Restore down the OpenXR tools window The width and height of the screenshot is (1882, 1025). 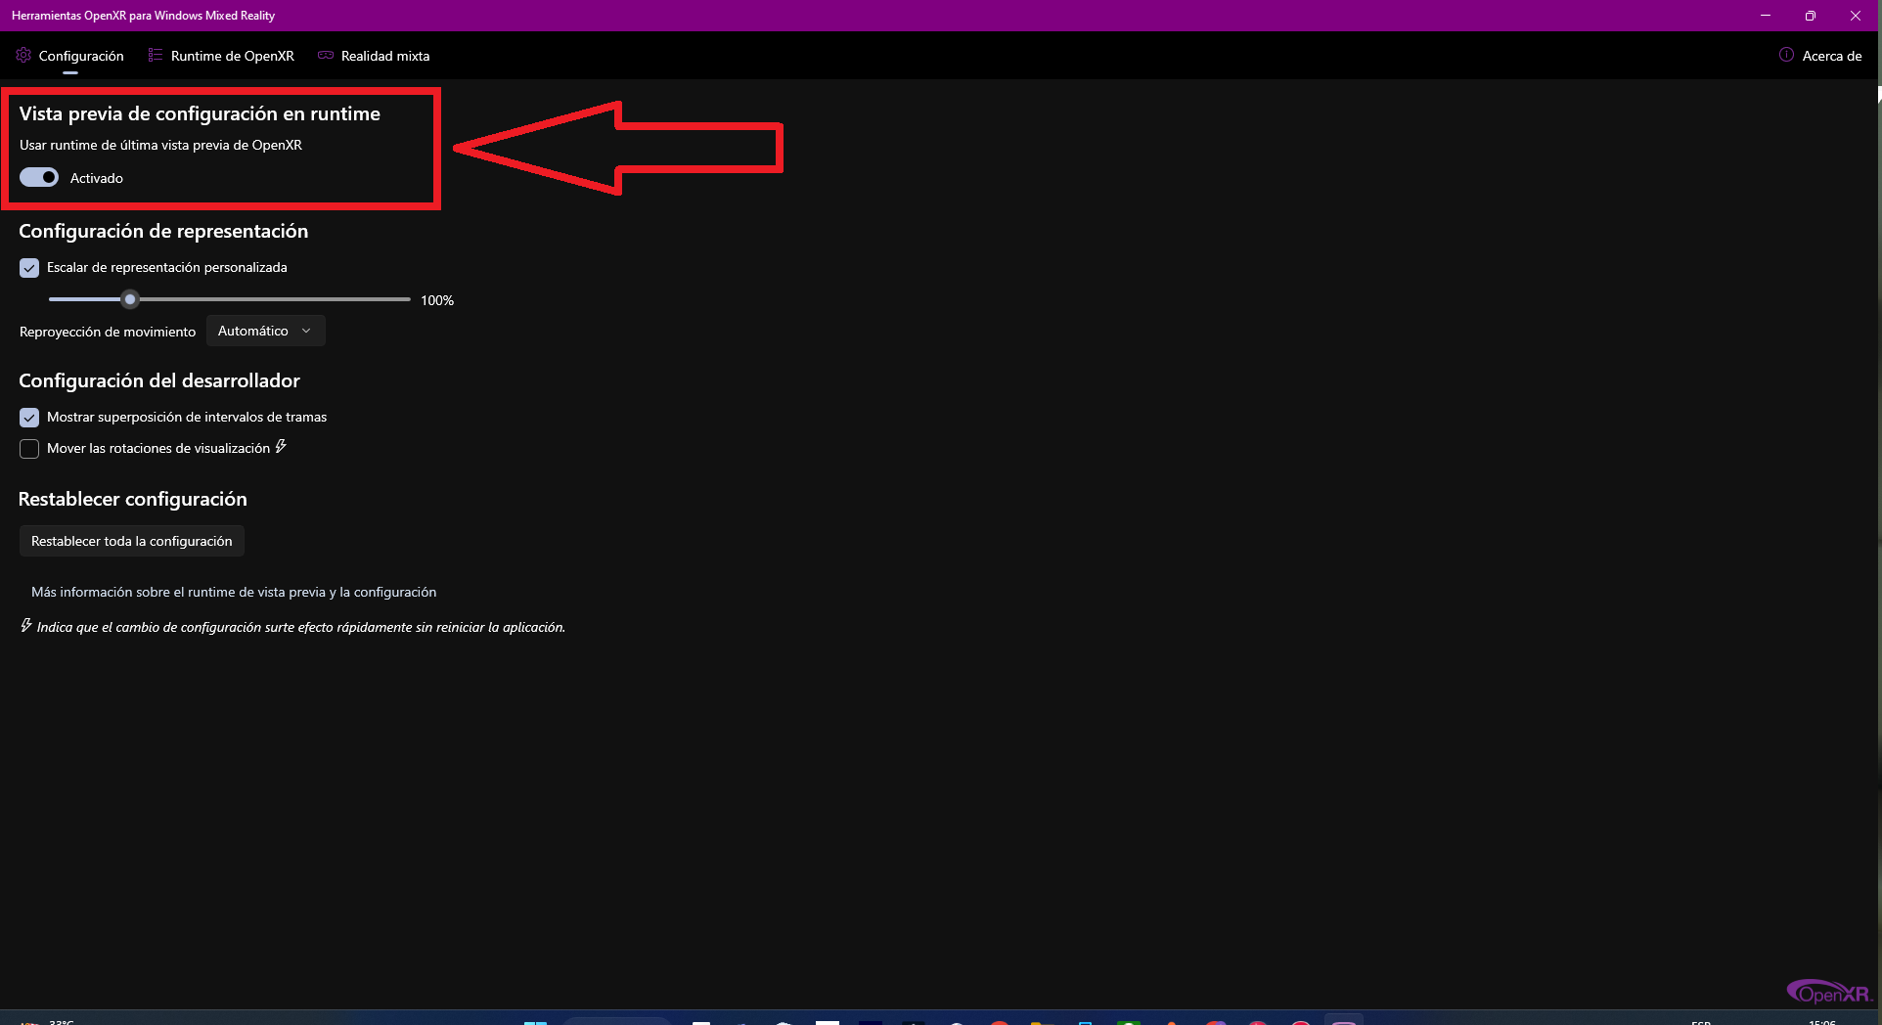click(x=1811, y=16)
